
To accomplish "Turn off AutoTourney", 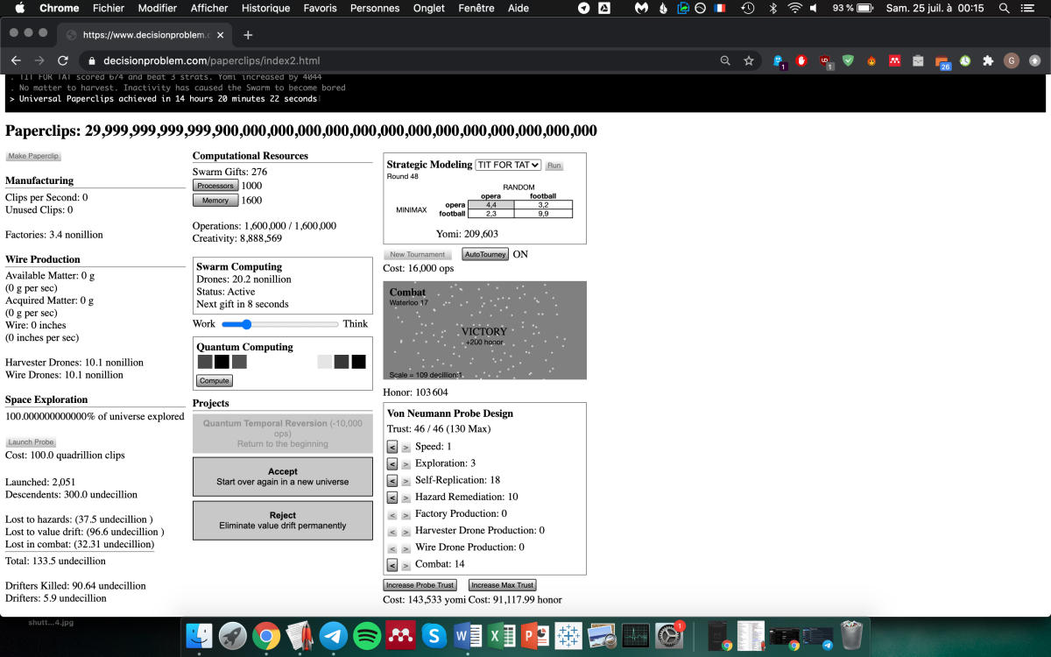I will point(485,254).
